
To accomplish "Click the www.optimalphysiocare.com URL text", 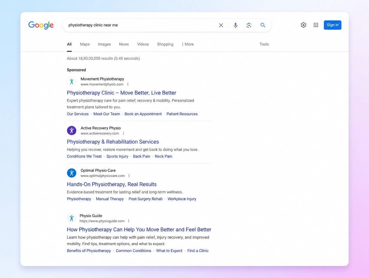I will (x=103, y=176).
